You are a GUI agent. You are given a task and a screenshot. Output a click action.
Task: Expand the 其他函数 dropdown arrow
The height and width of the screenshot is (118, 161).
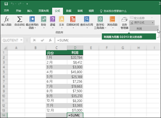coord(113,28)
